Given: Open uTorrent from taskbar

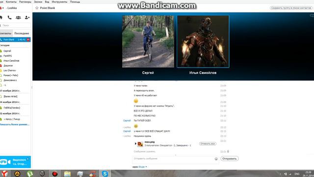Looking at the screenshot, I should pos(29,174).
